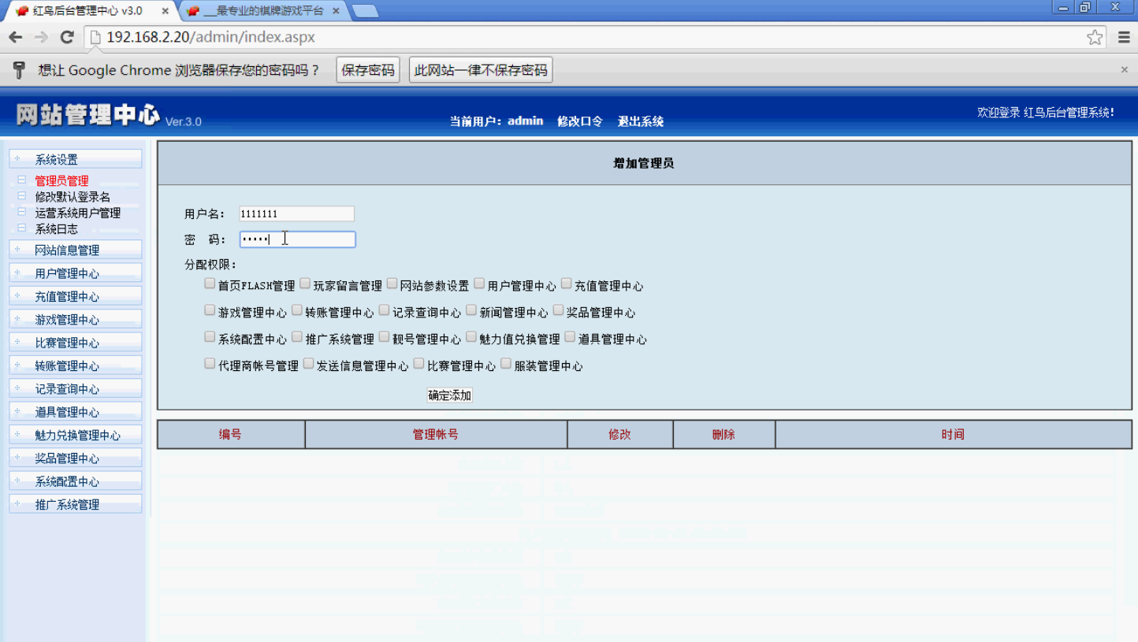Click the browser forward arrow
Screen dimensions: 1138x642
pyautogui.click(x=41, y=37)
